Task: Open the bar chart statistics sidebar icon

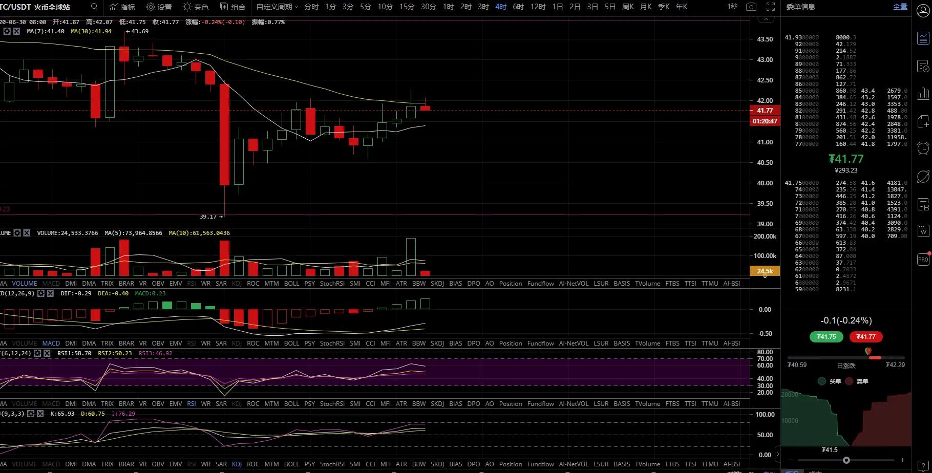Action: point(923,94)
